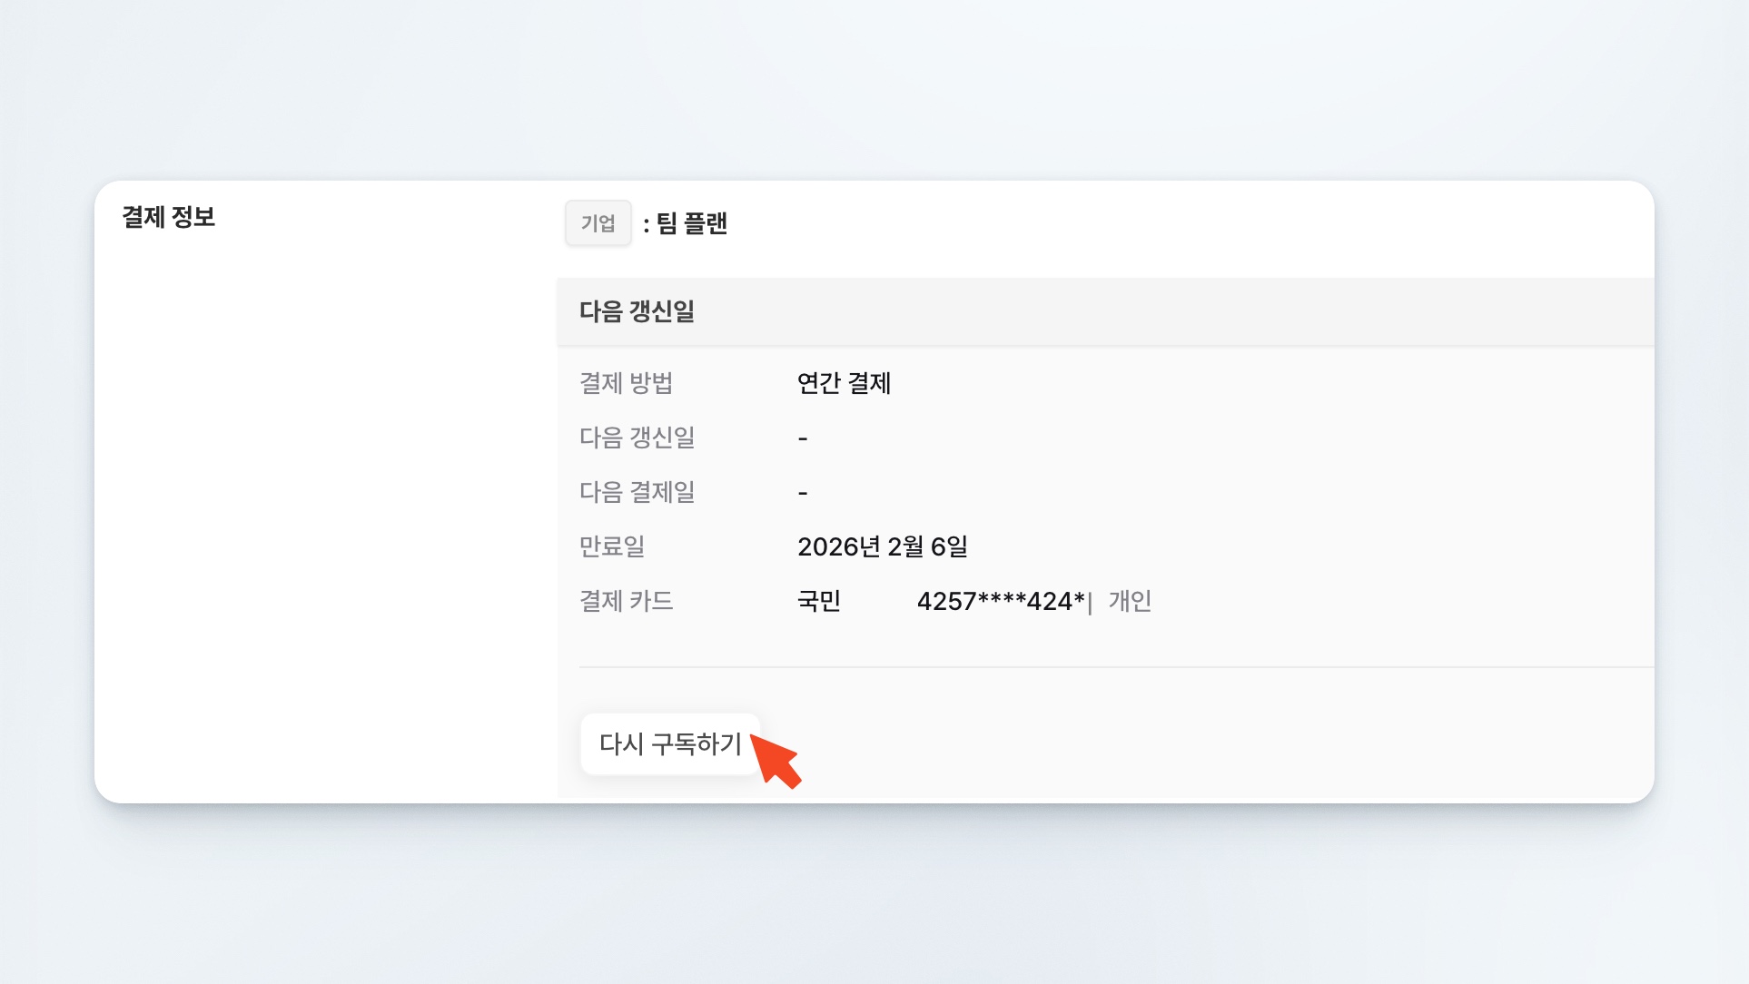Click the vertical separator before 개인
Screen dimensions: 1749x984
[x=1090, y=603]
